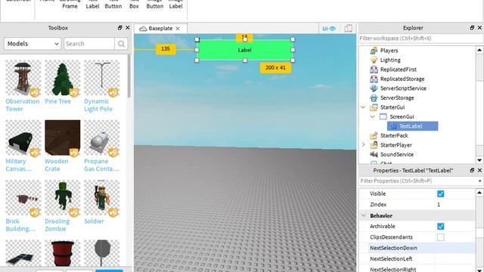Viewport: 484px width, 272px height.
Task: Click the ServerStorage icon
Action: click(x=374, y=97)
